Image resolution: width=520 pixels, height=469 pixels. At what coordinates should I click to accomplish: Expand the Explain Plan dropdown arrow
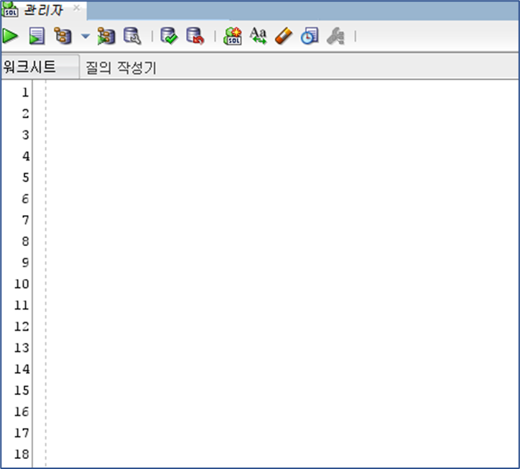(85, 36)
